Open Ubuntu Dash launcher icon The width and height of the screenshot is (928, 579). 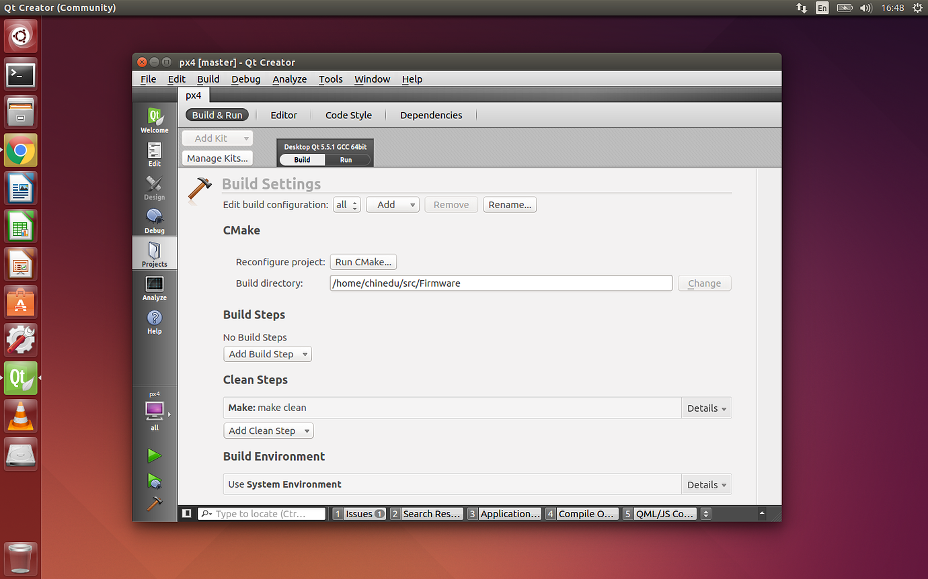[x=21, y=36]
